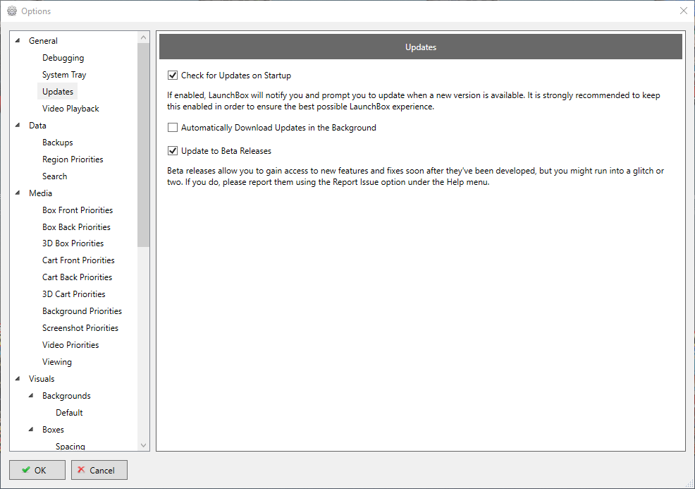Open Viewing settings under Media
The image size is (695, 489).
pos(56,362)
